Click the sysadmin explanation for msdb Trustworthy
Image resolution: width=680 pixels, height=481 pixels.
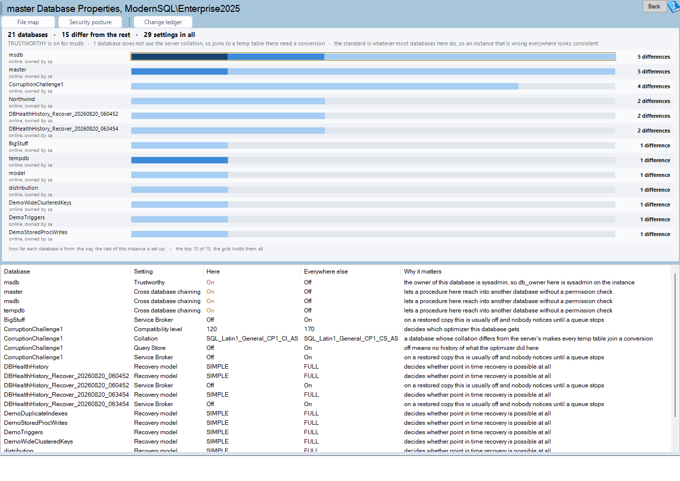pyautogui.click(x=519, y=282)
